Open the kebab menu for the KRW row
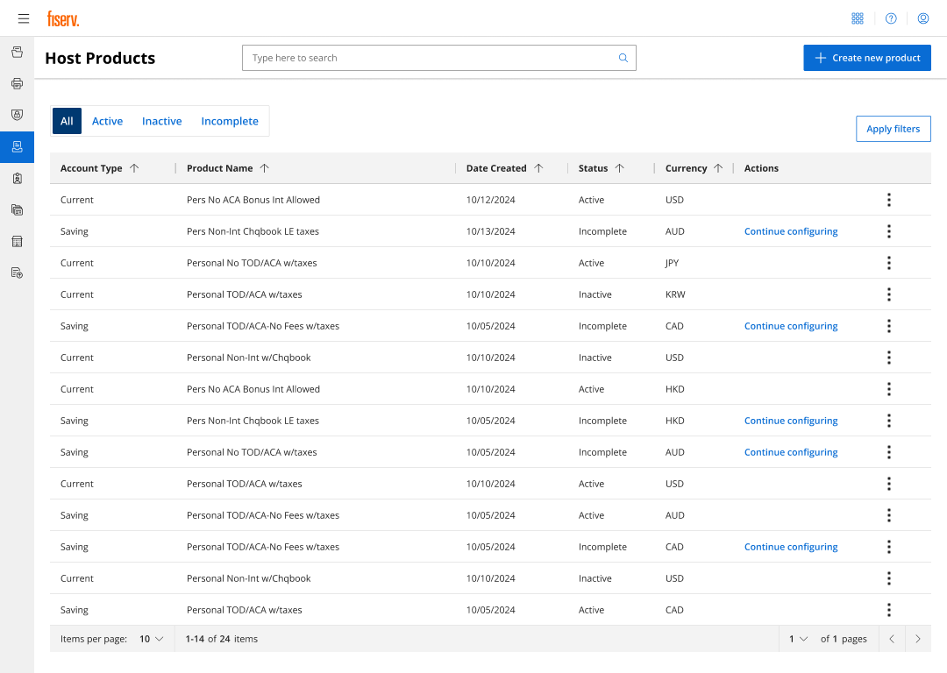 pyautogui.click(x=888, y=294)
